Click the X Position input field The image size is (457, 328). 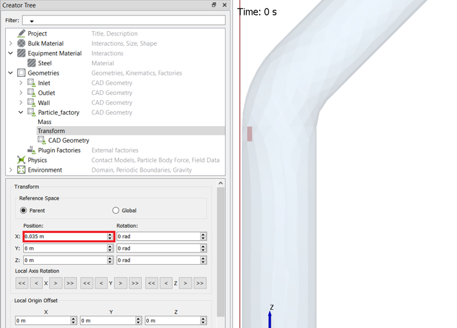[64, 237]
